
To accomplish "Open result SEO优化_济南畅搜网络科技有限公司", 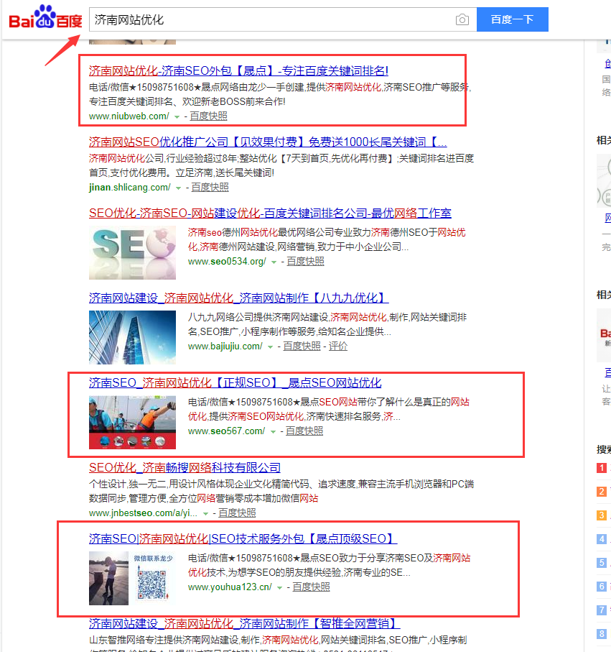I will tap(185, 468).
